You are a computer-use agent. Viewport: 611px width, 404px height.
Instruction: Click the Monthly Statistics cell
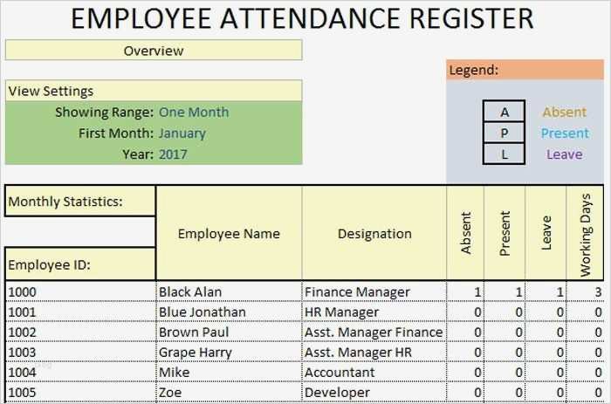[80, 202]
